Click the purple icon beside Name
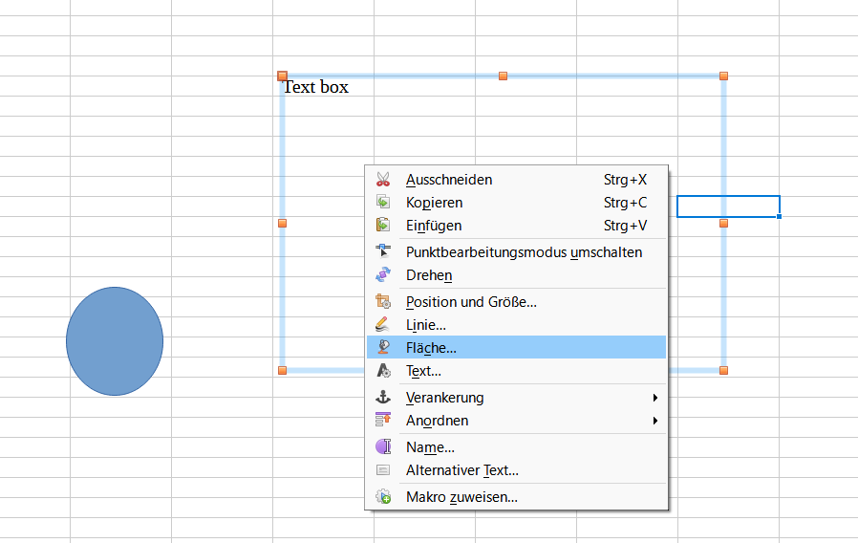Screen dimensions: 858x543 383,446
